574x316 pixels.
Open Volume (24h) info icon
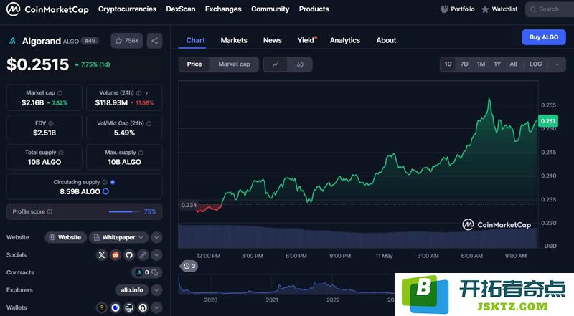[138, 93]
